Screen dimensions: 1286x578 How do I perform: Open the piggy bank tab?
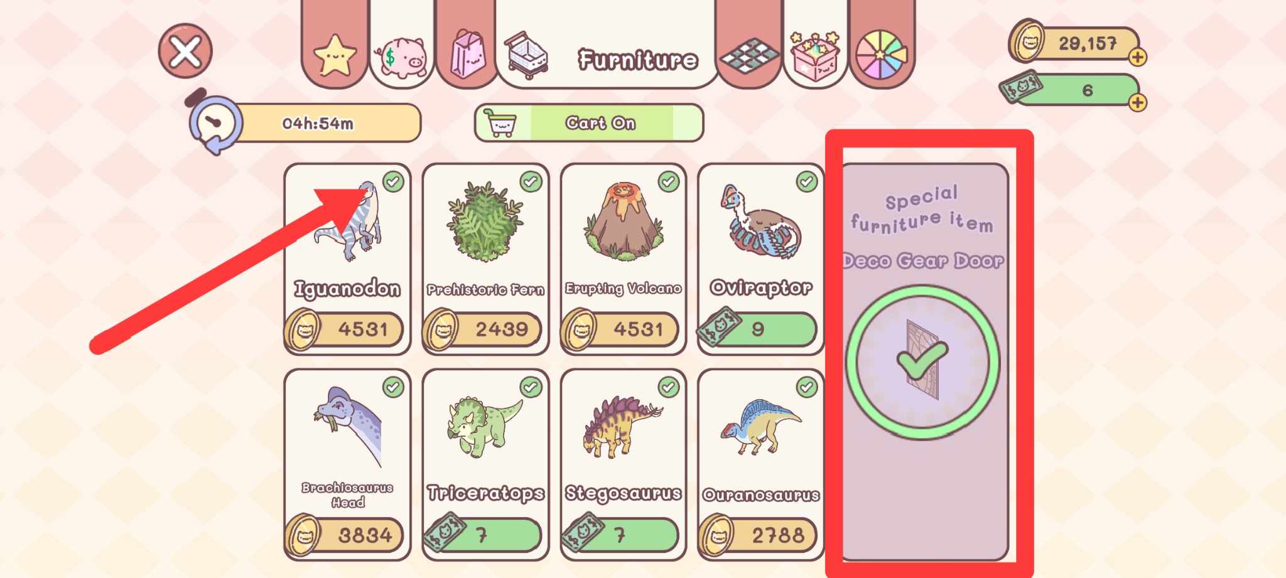pyautogui.click(x=401, y=56)
